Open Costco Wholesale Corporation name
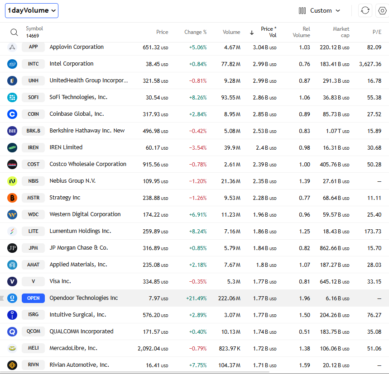 88,164
